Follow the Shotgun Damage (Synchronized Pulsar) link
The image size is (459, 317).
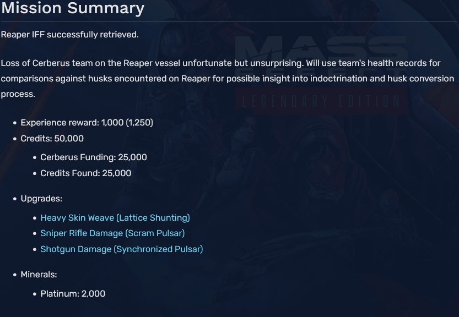click(121, 249)
